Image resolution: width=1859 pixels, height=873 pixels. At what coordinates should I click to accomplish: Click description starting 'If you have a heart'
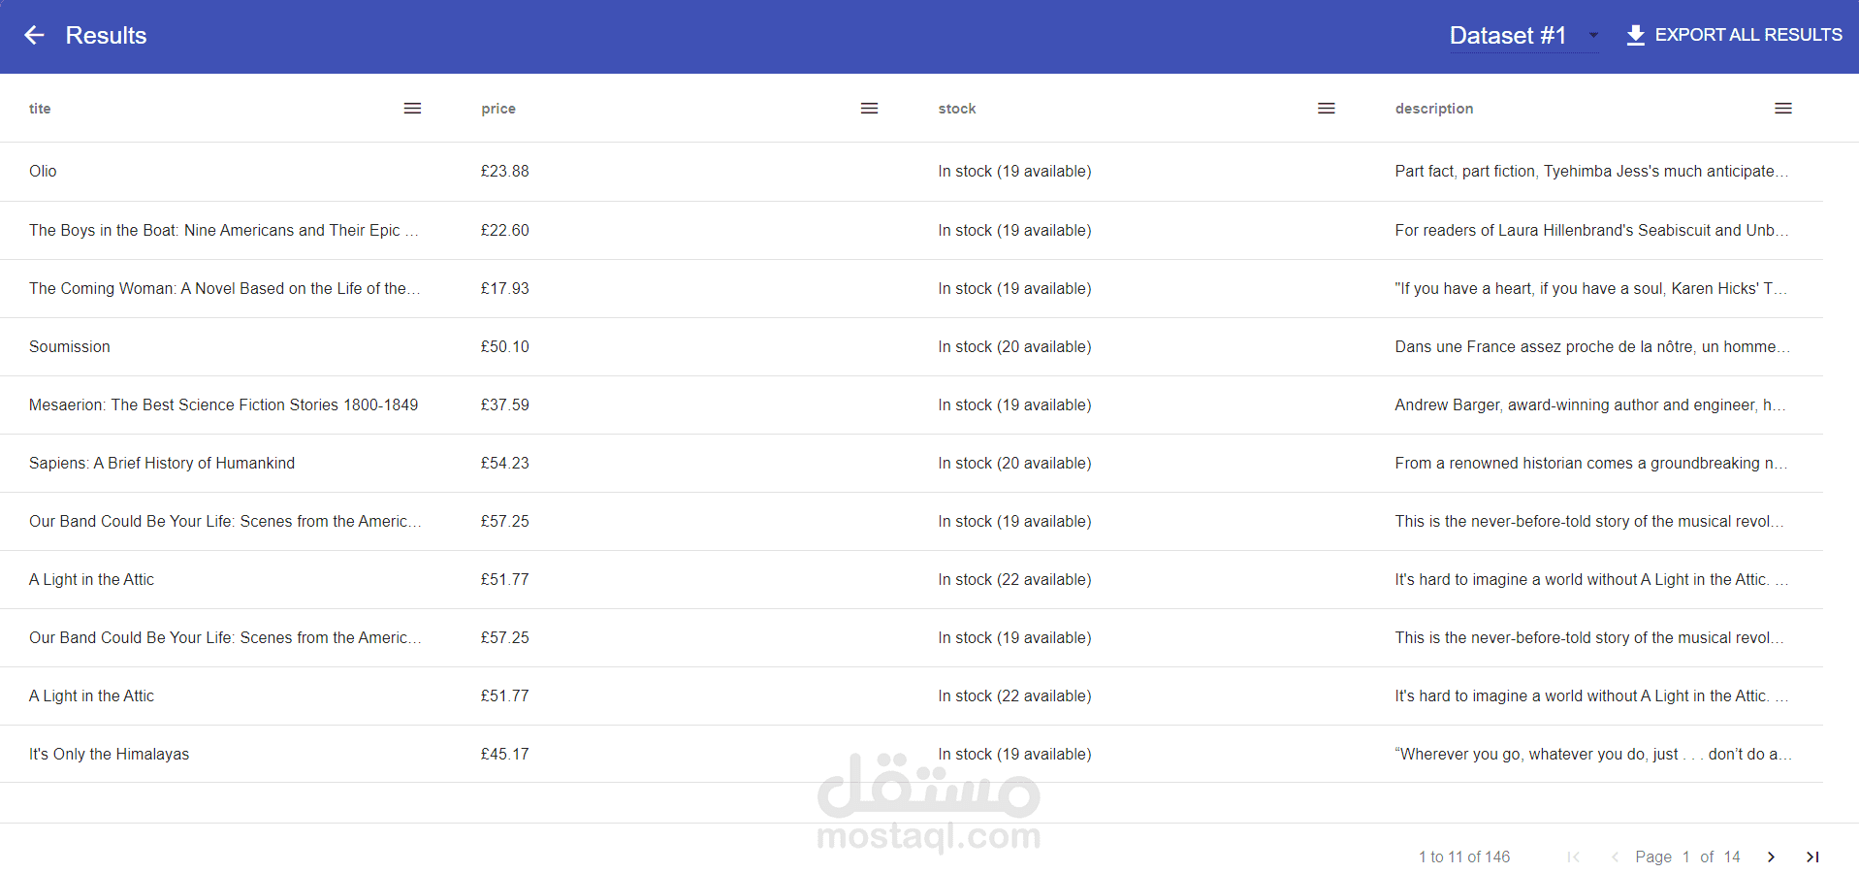(x=1591, y=288)
